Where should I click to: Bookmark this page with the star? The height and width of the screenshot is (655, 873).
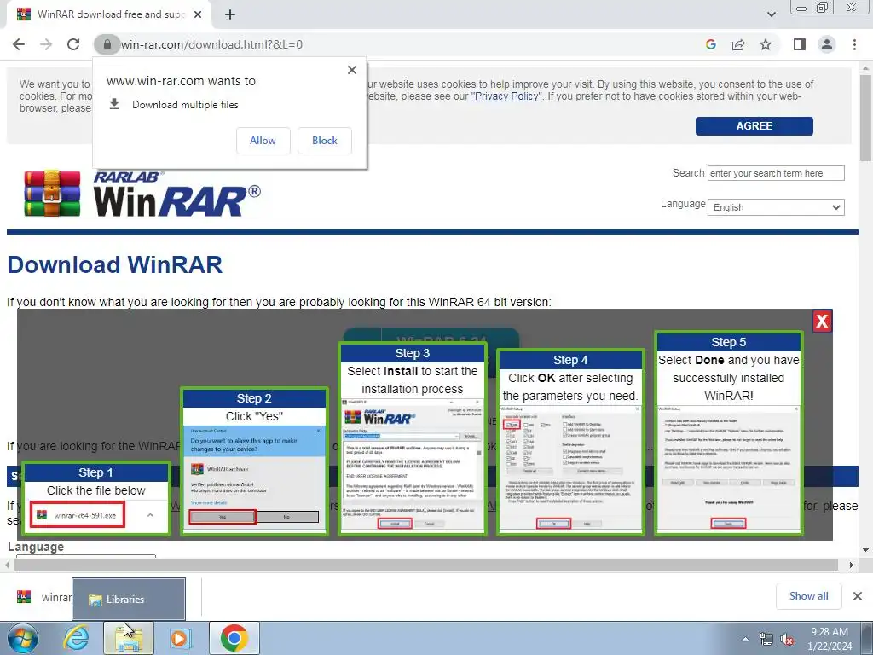click(766, 44)
